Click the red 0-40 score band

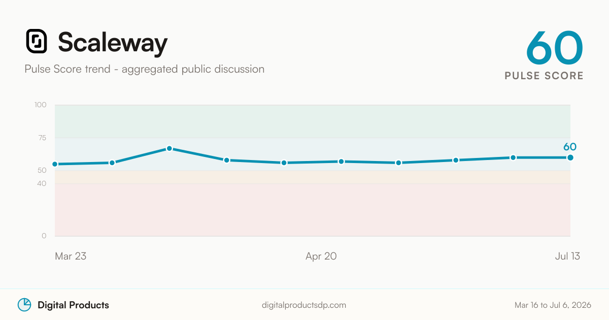[313, 210]
